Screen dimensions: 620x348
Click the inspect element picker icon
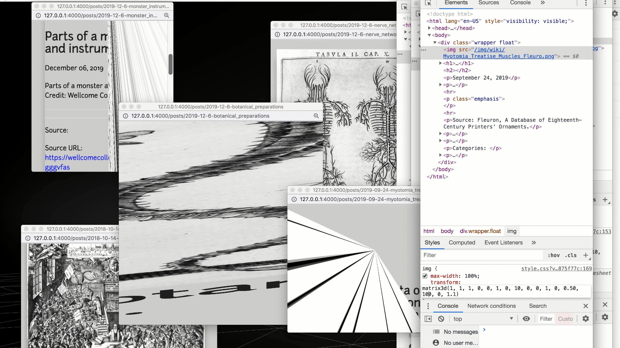pos(428,3)
